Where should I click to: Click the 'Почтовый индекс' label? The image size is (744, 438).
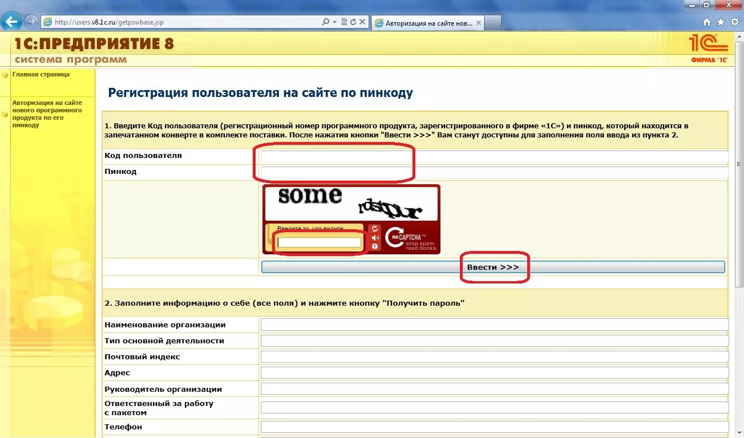142,356
